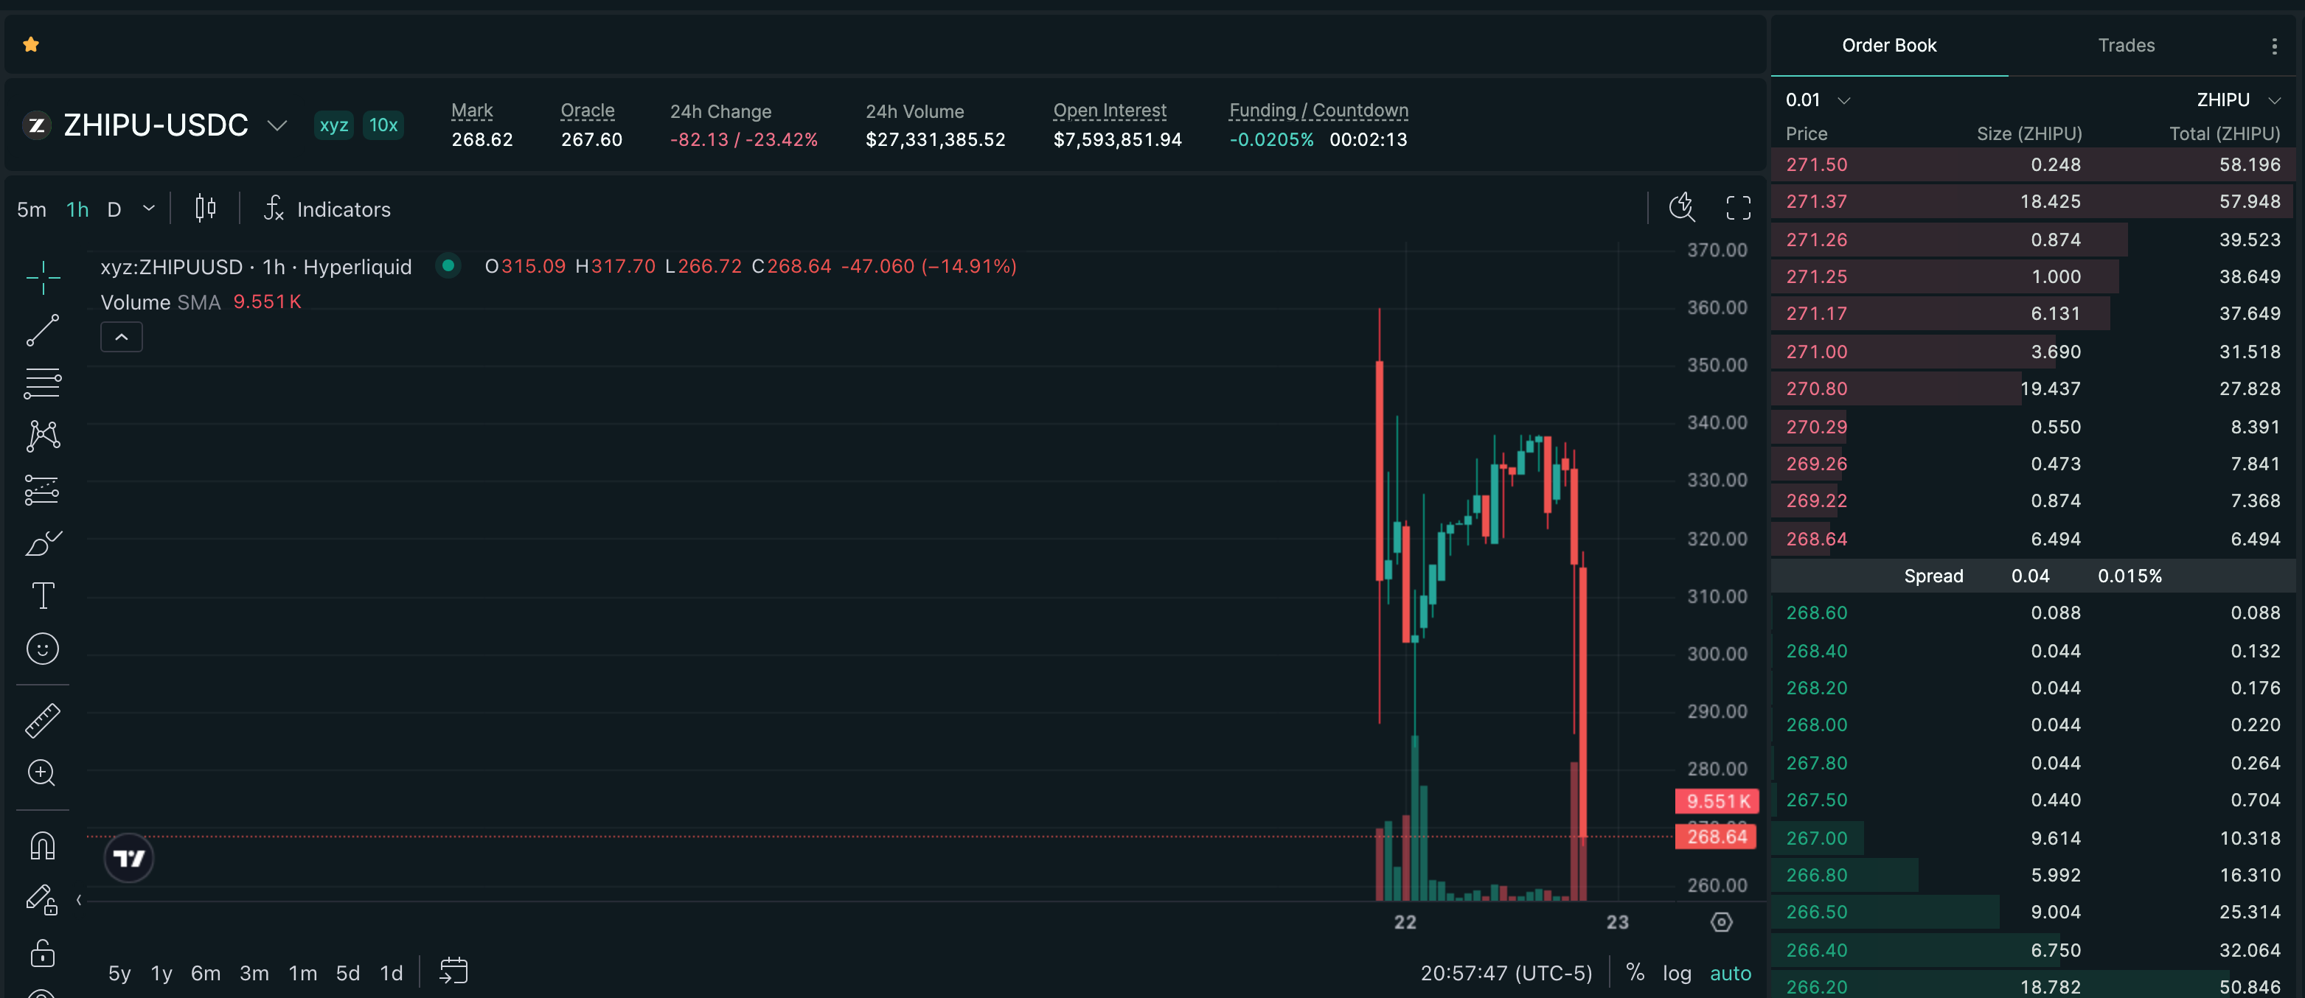
Task: Select the ruler measure tool
Action: 42,720
